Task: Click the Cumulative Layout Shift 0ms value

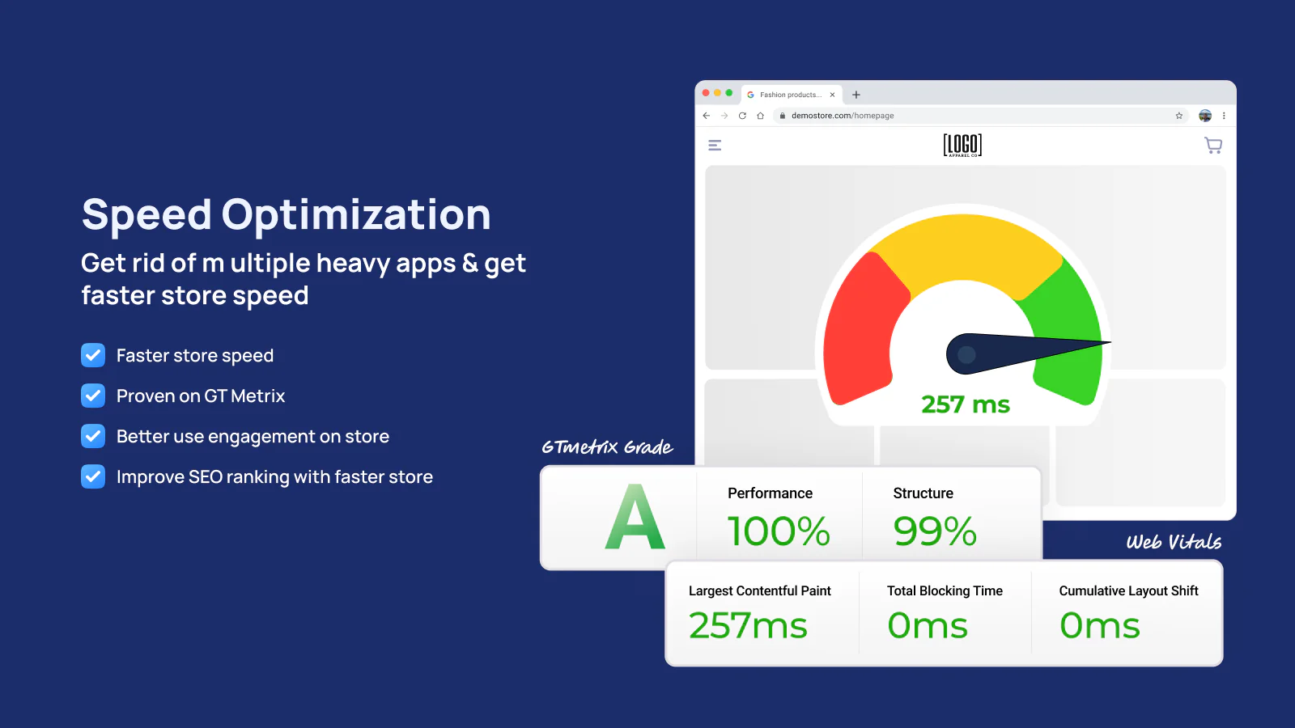Action: (x=1100, y=625)
